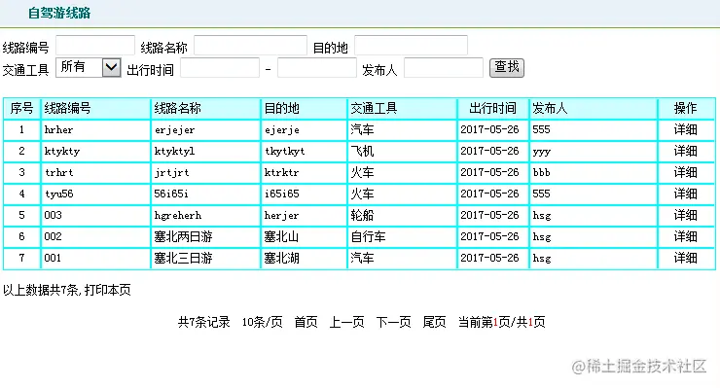720x388 pixels.
Task: Go to 首页 in pagination
Action: pos(306,322)
